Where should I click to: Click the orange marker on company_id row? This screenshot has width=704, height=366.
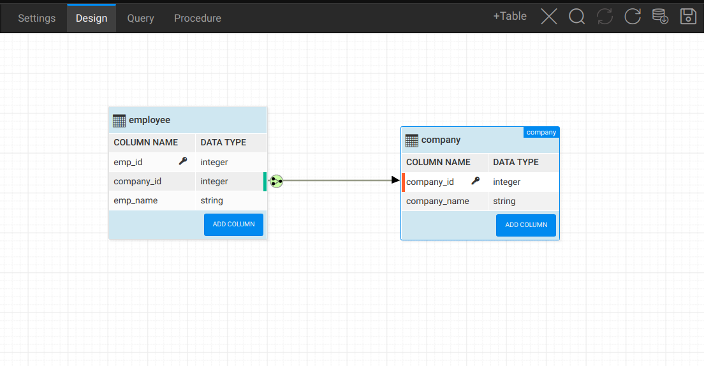pos(403,182)
